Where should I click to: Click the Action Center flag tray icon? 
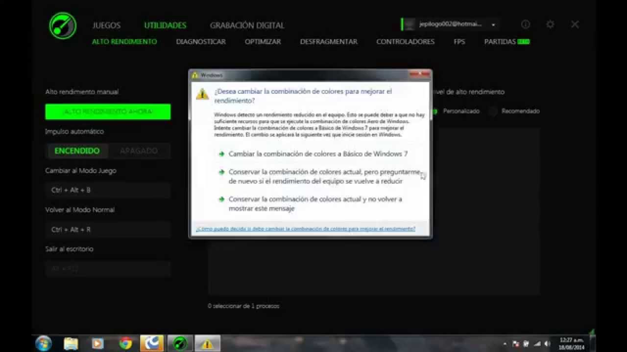coord(515,344)
